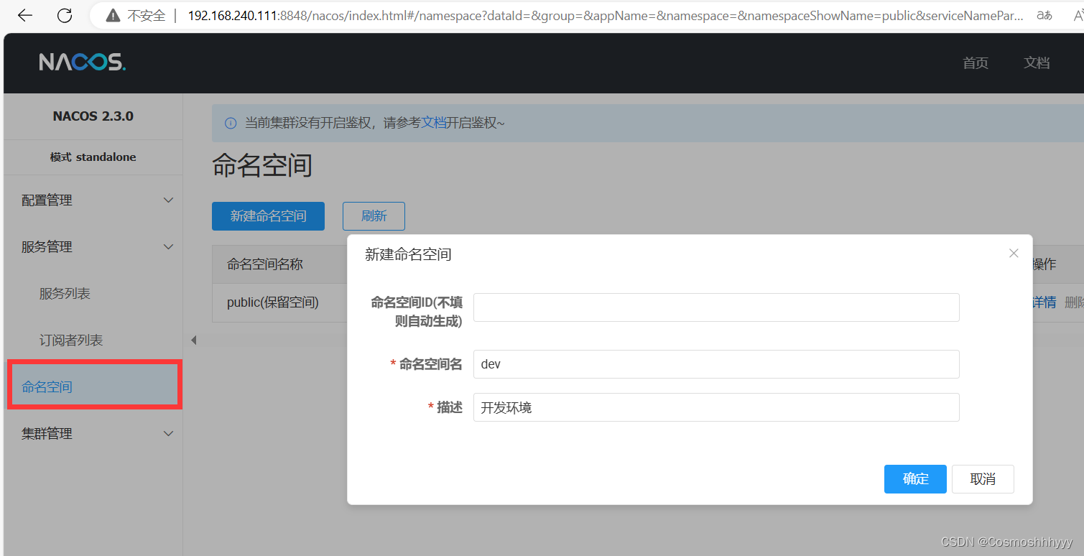Focus the 命名空间ID input field
Viewport: 1084px width, 556px height.
(716, 307)
